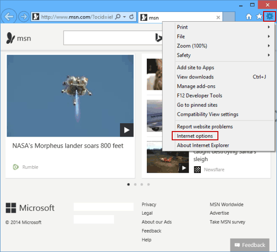Click the Rumble source link
The image size is (277, 252).
click(30, 167)
